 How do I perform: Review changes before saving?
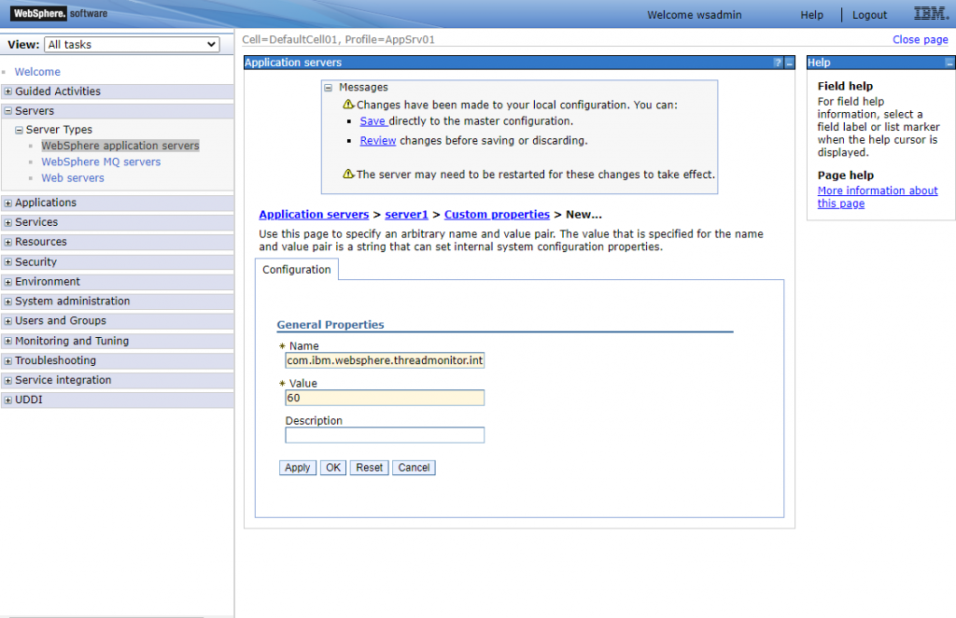pos(378,141)
